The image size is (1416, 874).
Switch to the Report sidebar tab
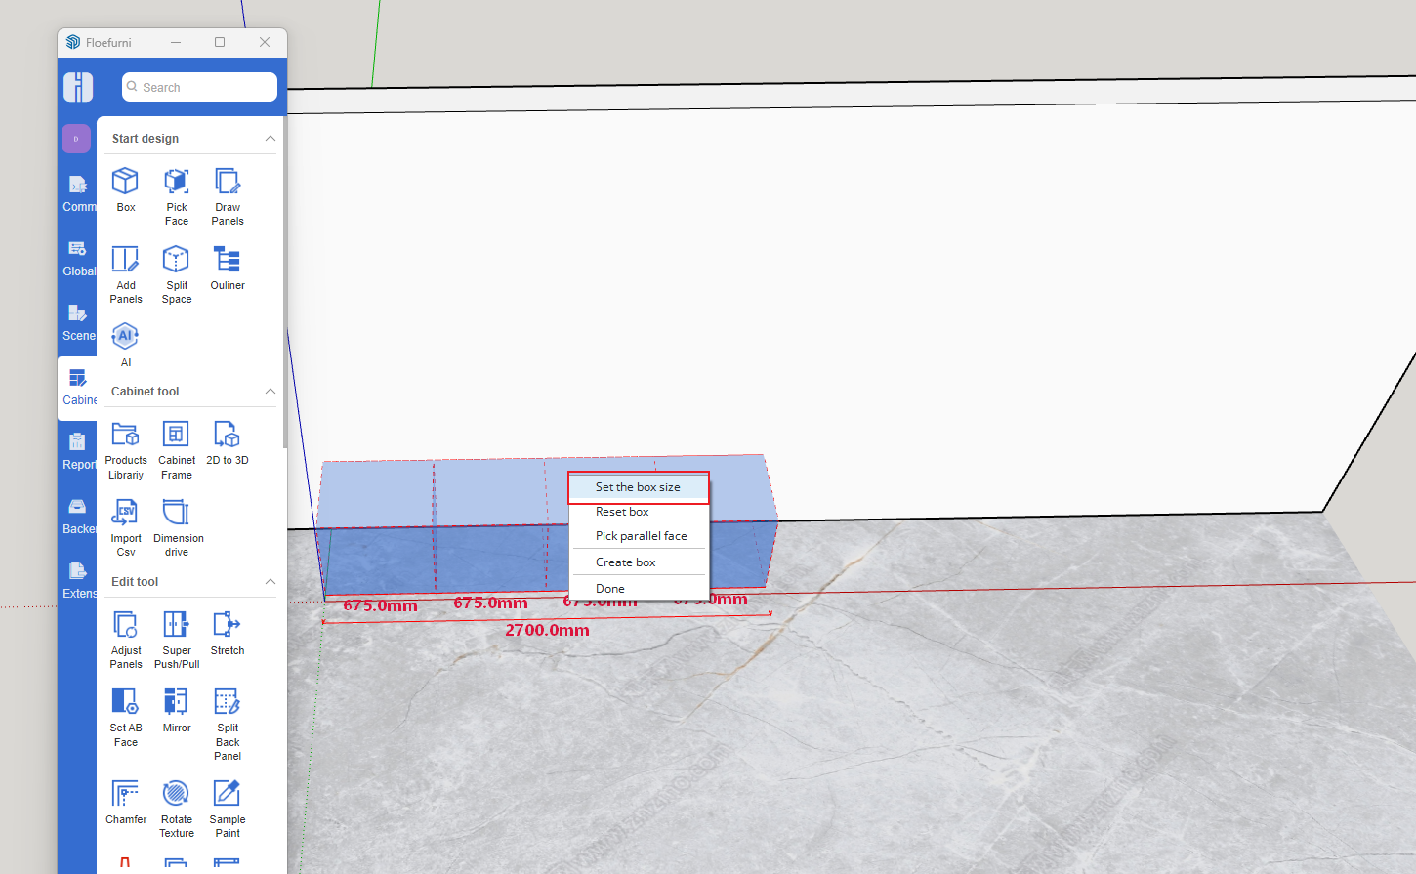click(x=77, y=450)
